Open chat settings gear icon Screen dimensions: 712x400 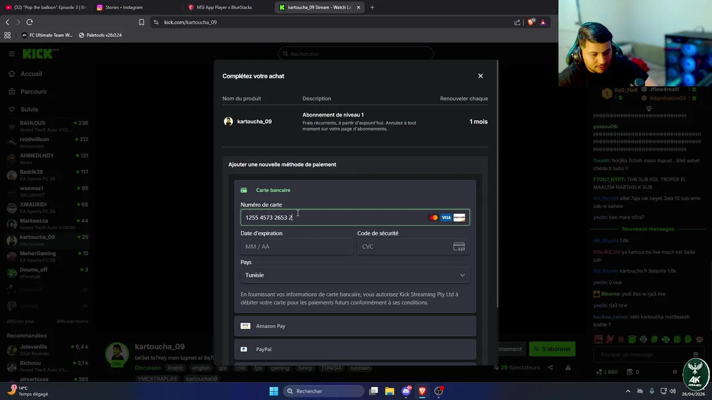675,372
